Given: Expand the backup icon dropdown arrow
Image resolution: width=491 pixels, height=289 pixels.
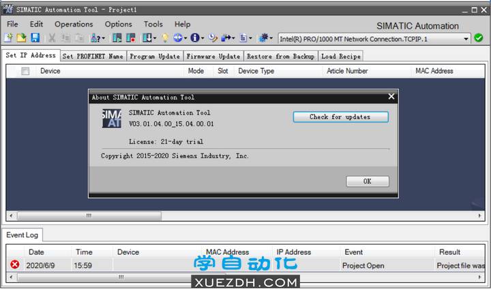Looking at the screenshot, I should (233, 39).
